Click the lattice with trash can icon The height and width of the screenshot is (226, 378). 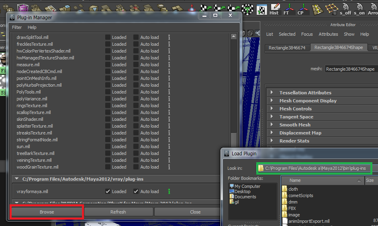tap(331, 9)
